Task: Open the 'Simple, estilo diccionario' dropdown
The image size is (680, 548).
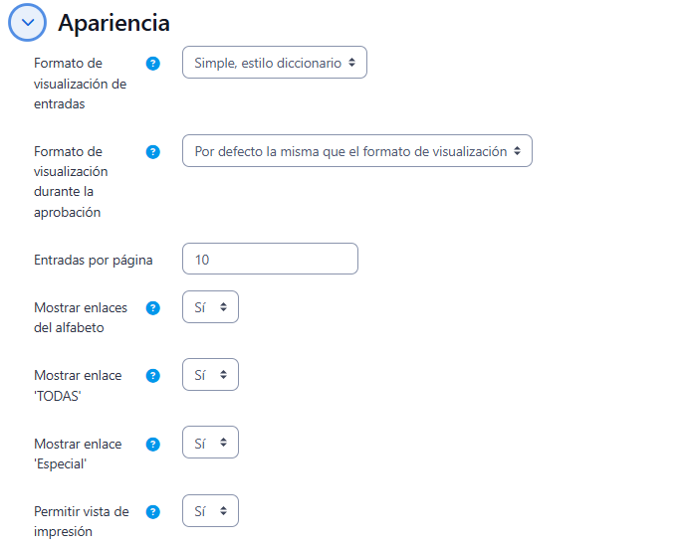Action: (274, 63)
